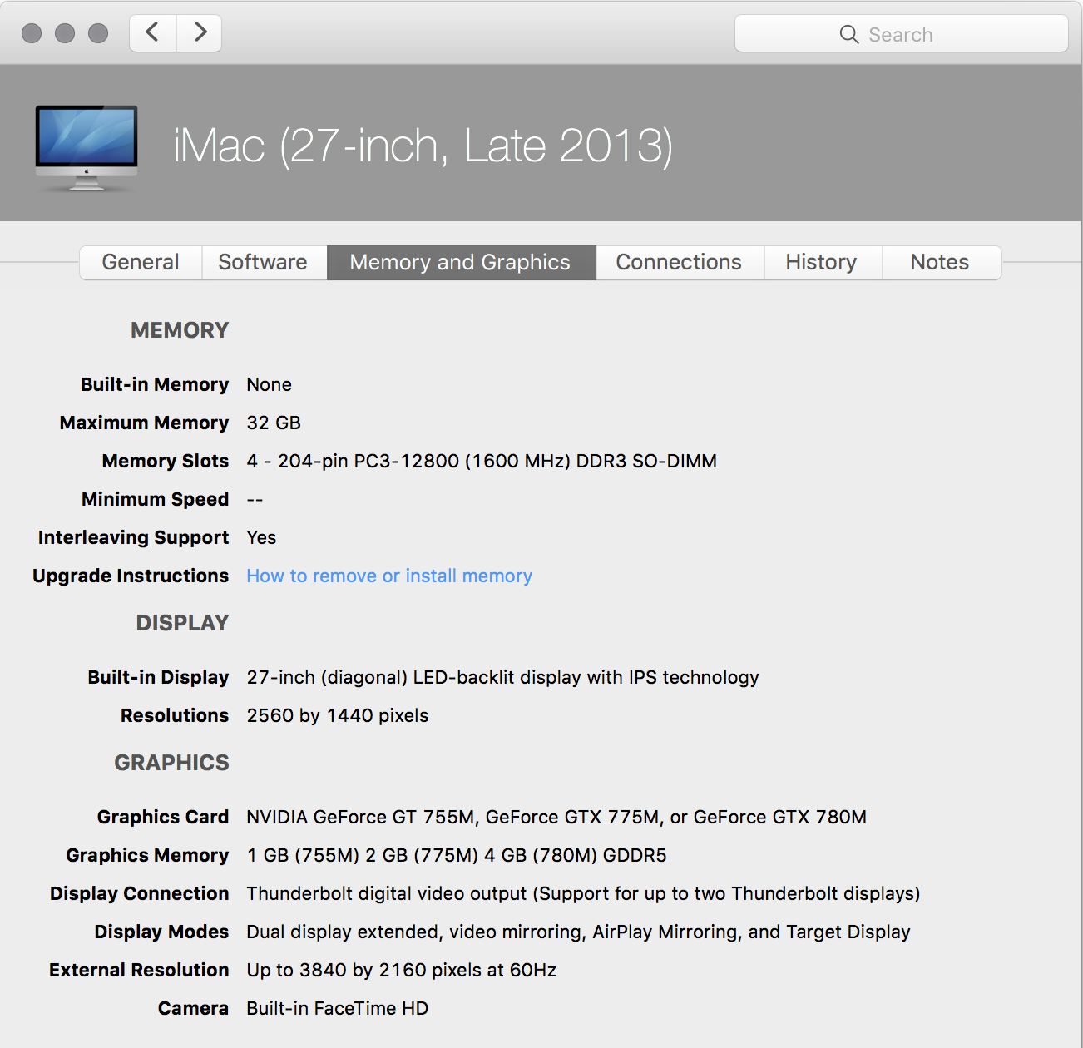Open the Connections tab

[679, 262]
